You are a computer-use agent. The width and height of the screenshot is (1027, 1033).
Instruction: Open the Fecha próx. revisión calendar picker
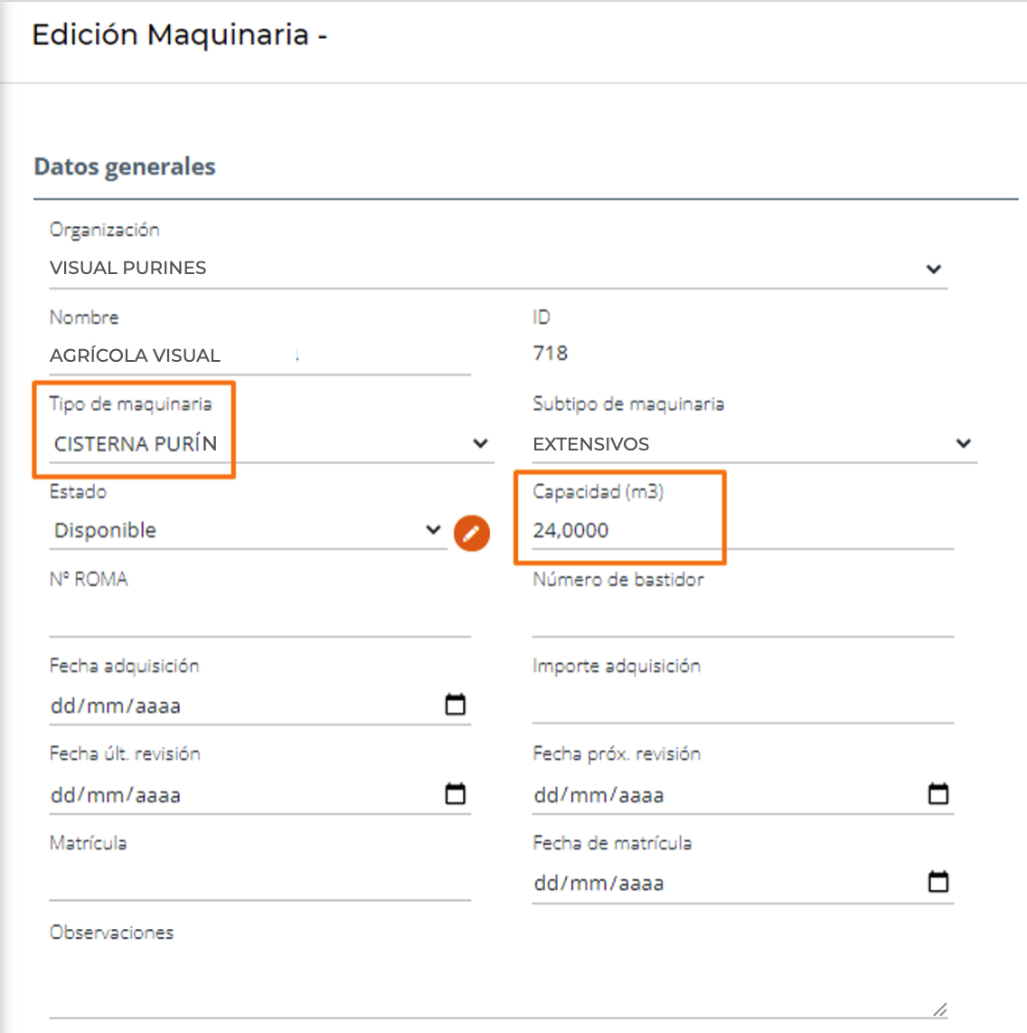point(938,794)
